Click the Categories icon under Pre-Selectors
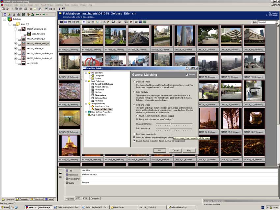Image resolution: width=280 pixels, height=210 pixels. coord(93,76)
